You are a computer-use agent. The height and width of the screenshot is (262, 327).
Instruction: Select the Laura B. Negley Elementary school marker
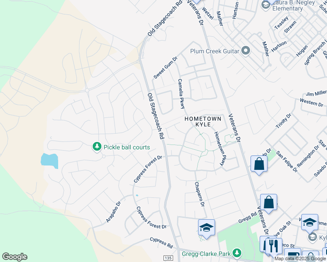click(x=266, y=5)
